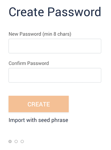This screenshot has width=111, height=150.
Task: Click the New Password (min 8 chars) label
Action: 40,34
